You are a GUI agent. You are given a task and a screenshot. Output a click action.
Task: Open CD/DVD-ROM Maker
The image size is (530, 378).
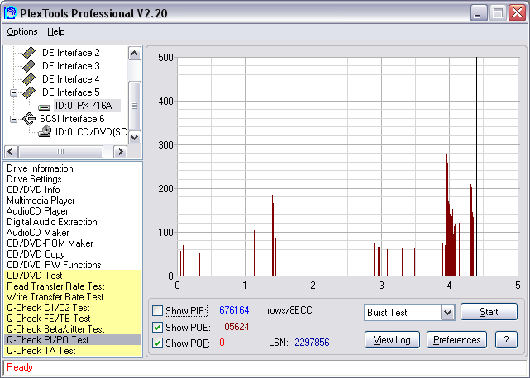[x=50, y=243]
